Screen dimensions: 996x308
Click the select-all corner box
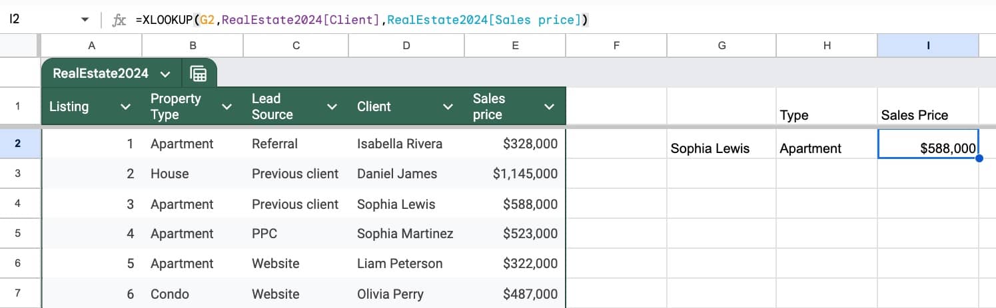[20, 45]
